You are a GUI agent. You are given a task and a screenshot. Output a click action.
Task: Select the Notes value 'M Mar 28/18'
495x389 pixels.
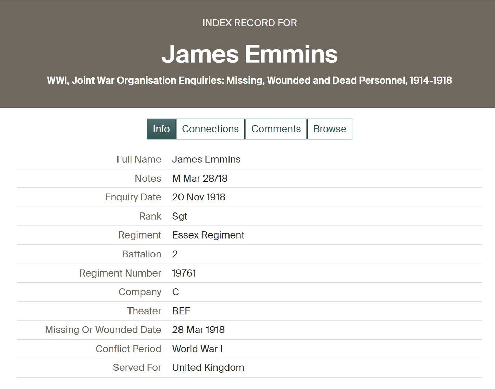pyautogui.click(x=200, y=178)
